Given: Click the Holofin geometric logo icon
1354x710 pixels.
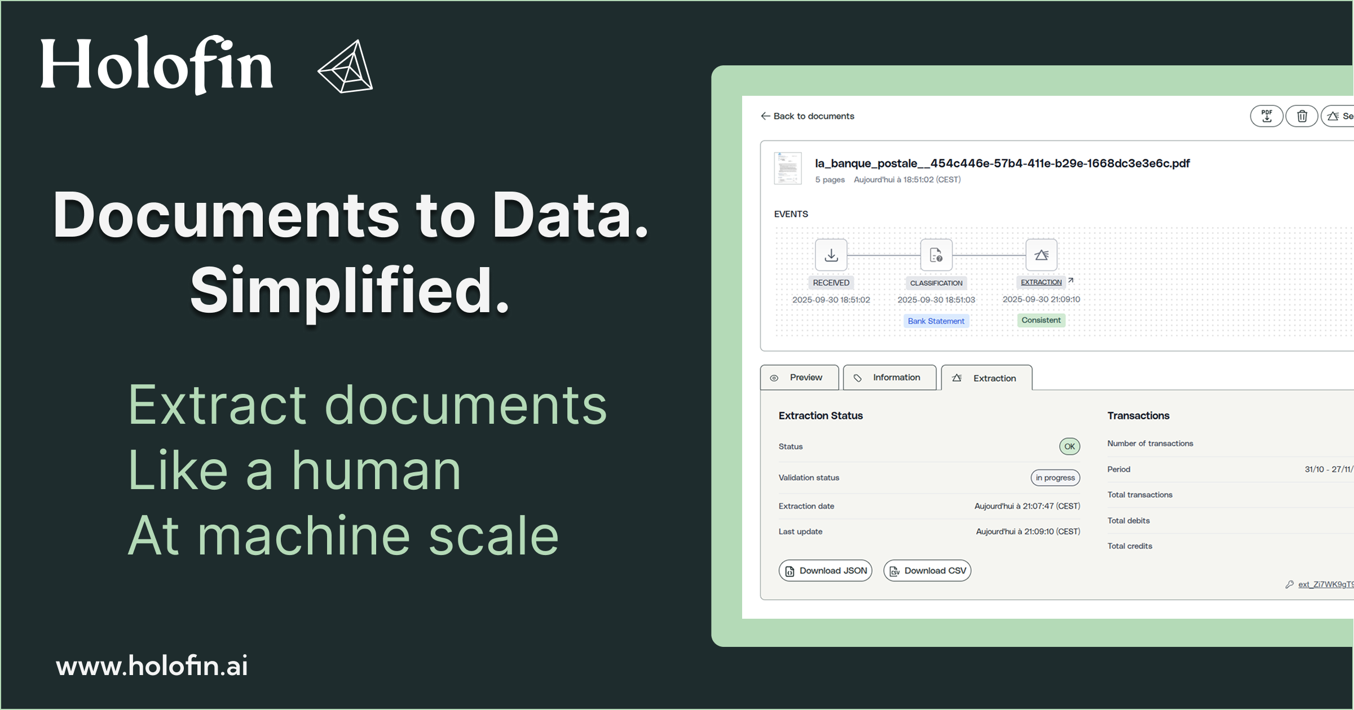Looking at the screenshot, I should (346, 66).
